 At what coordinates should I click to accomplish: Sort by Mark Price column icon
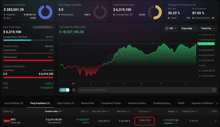point(128,111)
